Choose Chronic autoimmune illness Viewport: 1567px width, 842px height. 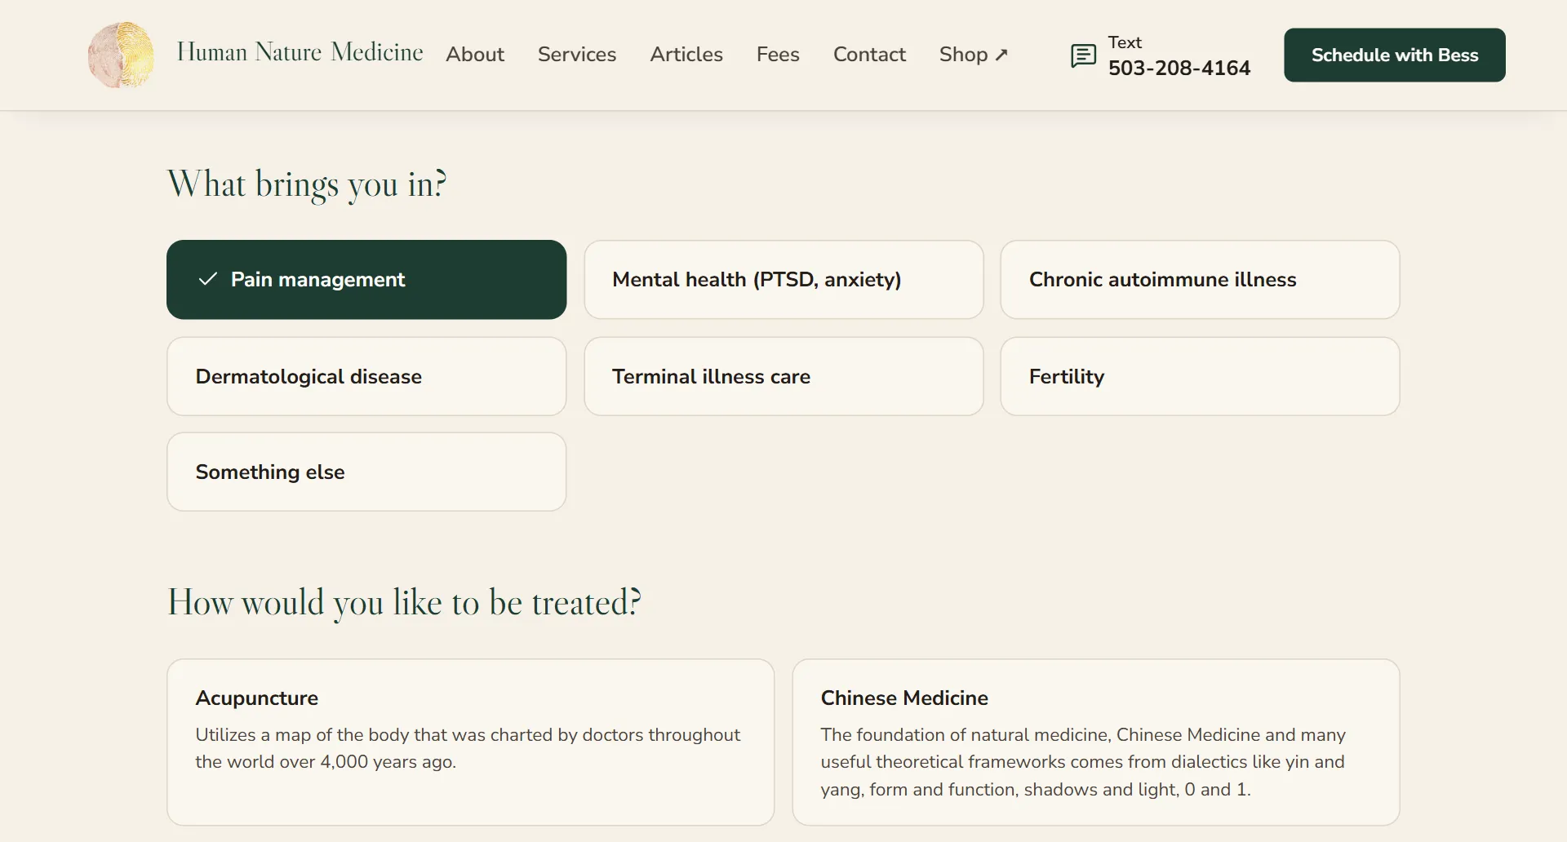[1200, 279]
